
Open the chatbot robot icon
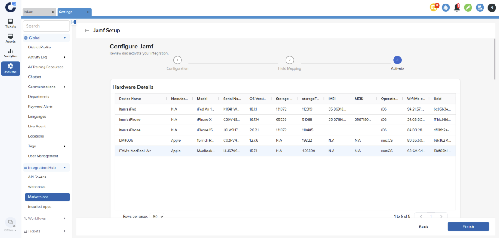point(446,8)
